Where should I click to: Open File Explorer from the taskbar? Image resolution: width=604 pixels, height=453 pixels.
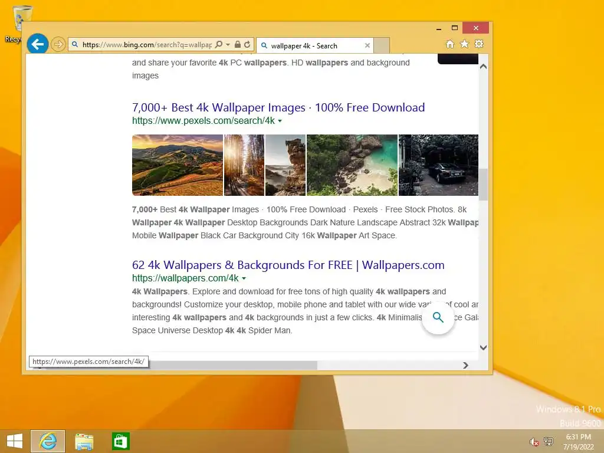[x=84, y=441]
